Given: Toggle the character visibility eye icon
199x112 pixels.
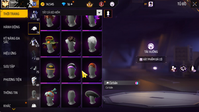Looking at the screenshot, I should pos(193,68).
